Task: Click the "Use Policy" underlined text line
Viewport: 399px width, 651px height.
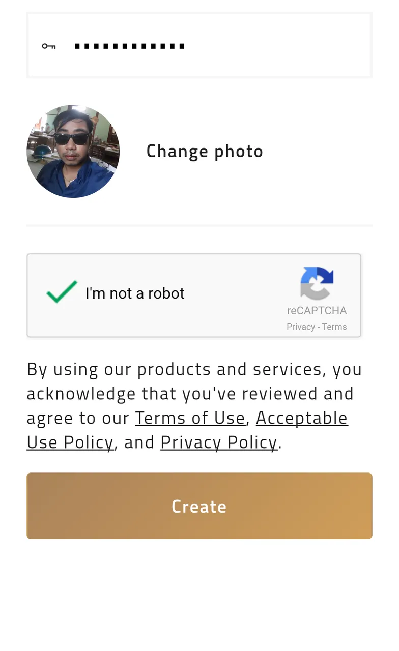Action: 70,442
